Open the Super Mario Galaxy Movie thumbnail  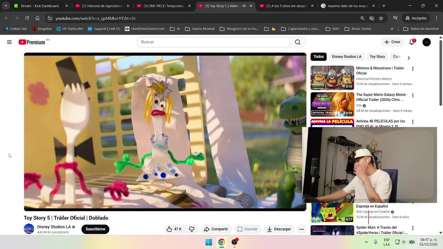click(x=332, y=104)
